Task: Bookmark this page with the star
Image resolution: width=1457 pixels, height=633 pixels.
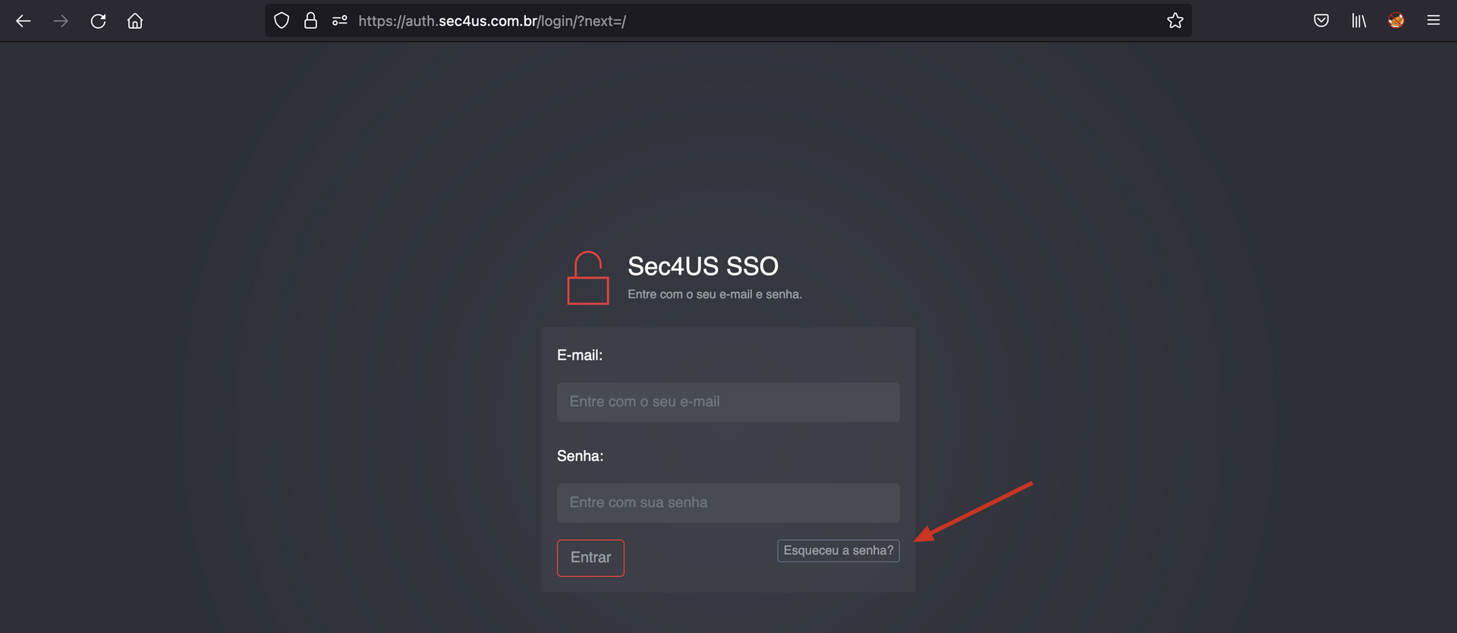Action: [1175, 21]
